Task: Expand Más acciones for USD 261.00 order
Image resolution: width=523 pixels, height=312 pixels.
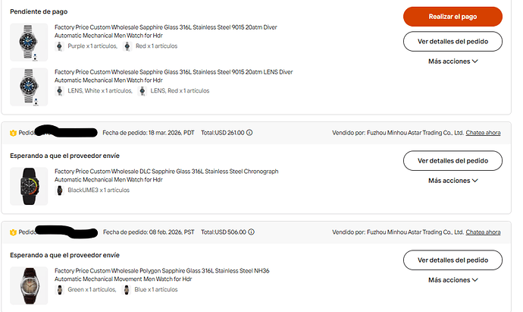Action: click(453, 181)
